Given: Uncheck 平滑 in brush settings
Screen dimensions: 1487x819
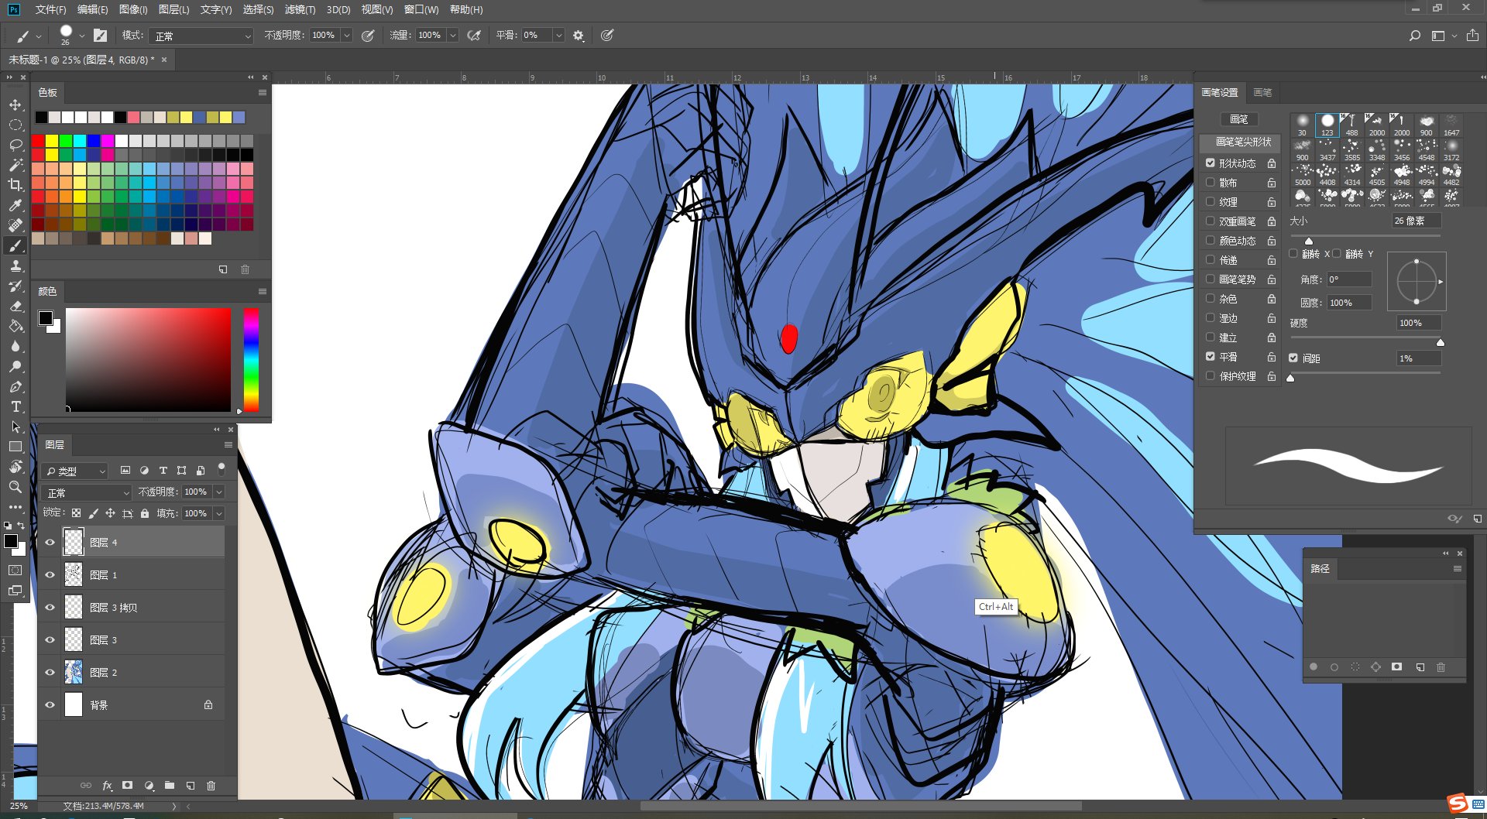Looking at the screenshot, I should (x=1211, y=356).
